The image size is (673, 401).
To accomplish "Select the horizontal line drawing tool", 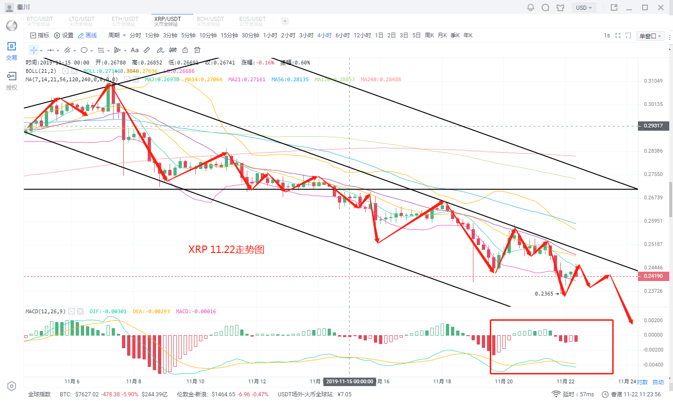I will (50, 50).
